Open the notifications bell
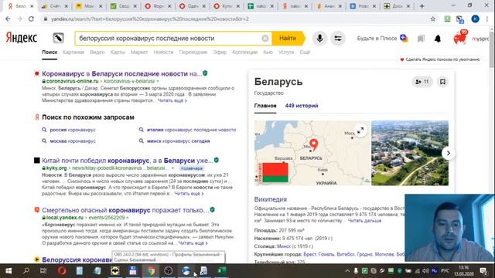Screen dimensions: 495x278 [438, 39]
